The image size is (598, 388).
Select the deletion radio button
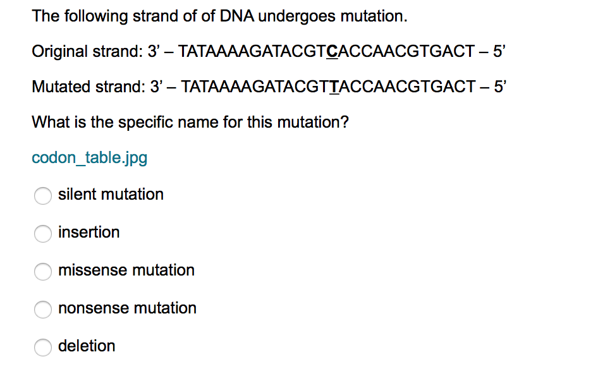coord(43,347)
